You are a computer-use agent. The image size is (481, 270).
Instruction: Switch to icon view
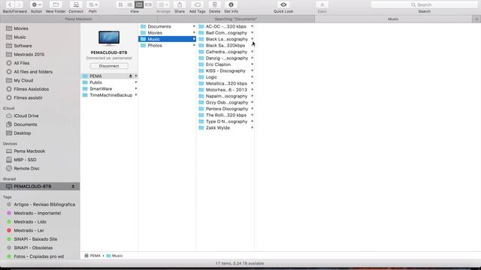point(120,4)
